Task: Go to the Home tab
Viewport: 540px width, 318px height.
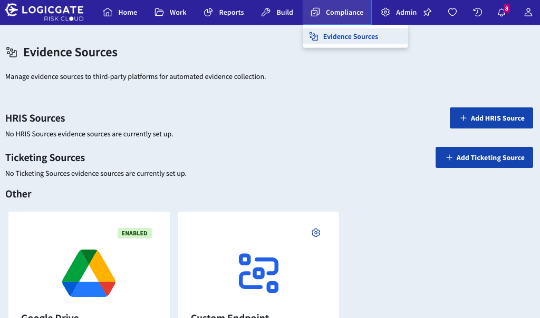Action: [x=120, y=12]
